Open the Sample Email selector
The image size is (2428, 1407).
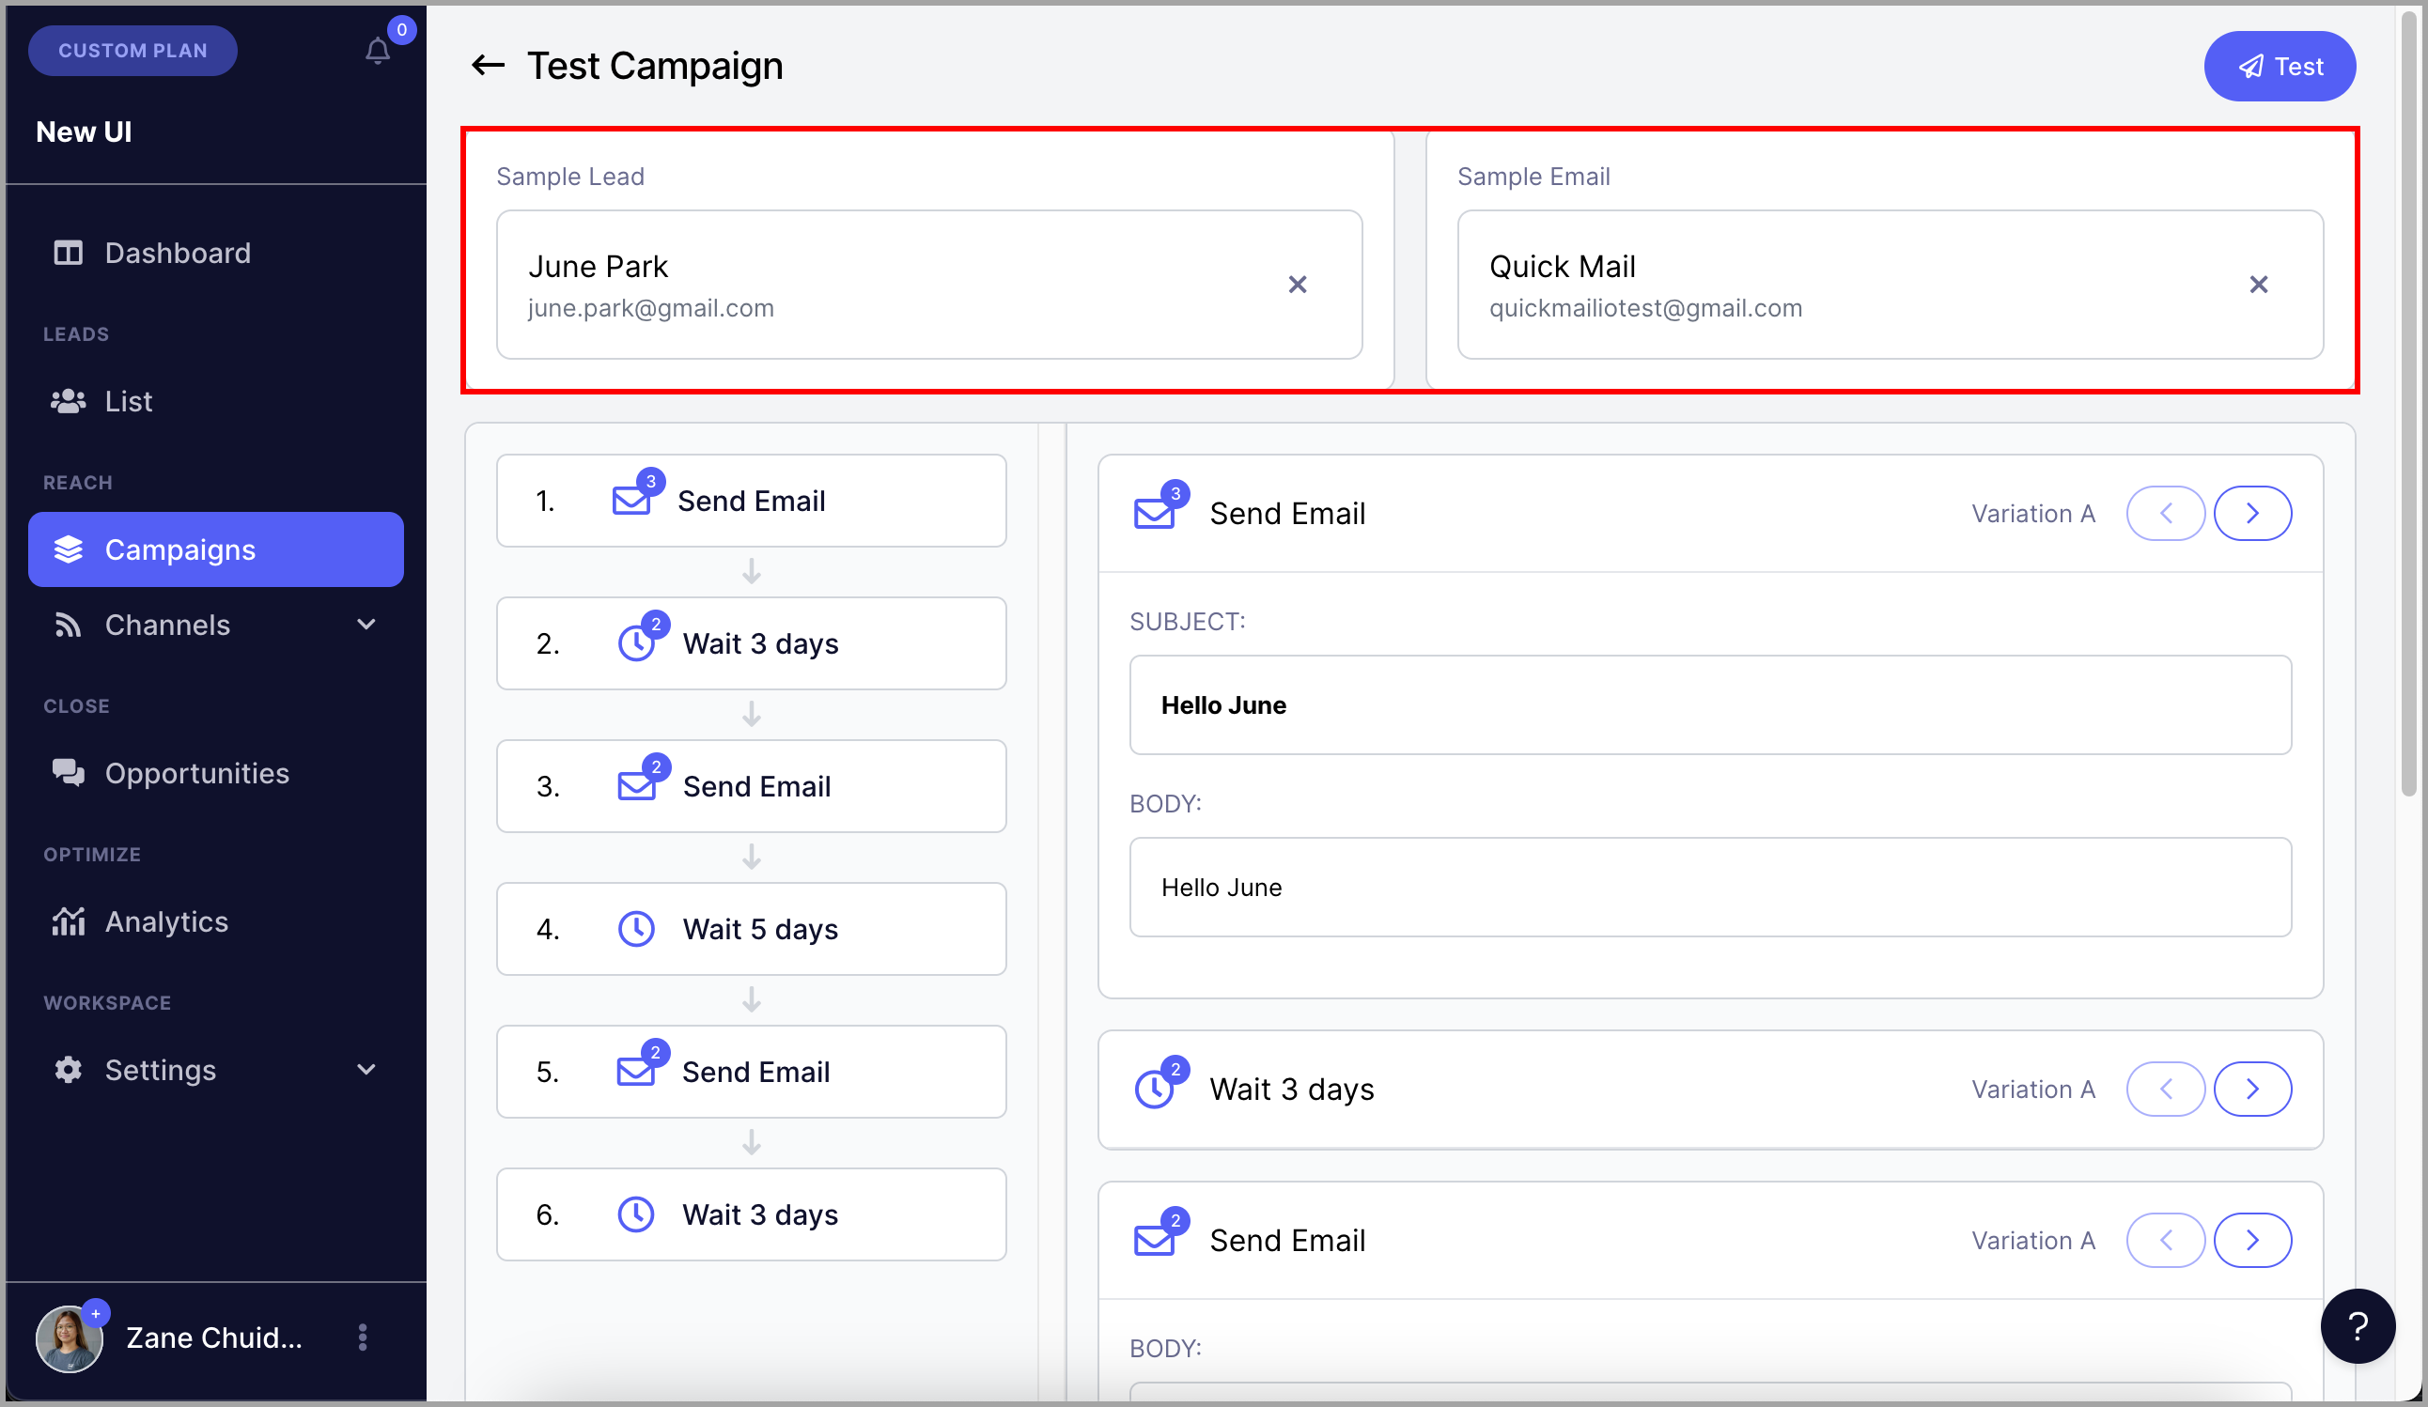(1891, 284)
